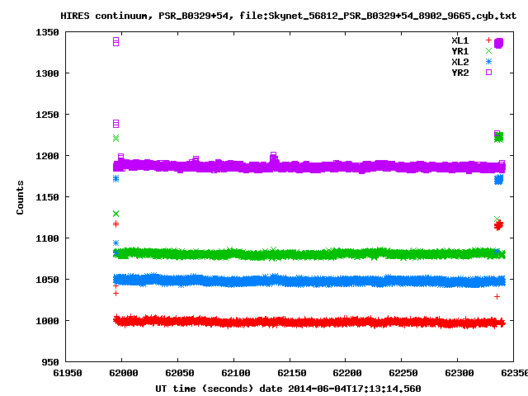Viewport: 528px width, 396px height.
Task: Select the XL2 legend label
Action: click(460, 62)
